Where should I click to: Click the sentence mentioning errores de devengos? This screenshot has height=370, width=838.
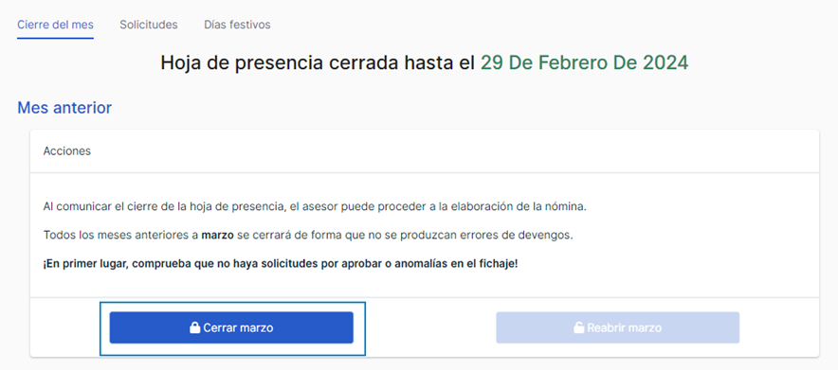(308, 235)
